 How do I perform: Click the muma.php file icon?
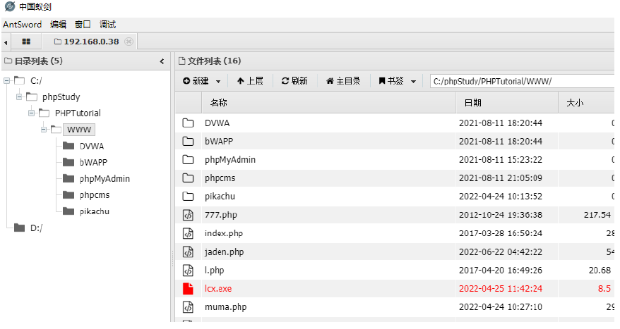coord(188,307)
